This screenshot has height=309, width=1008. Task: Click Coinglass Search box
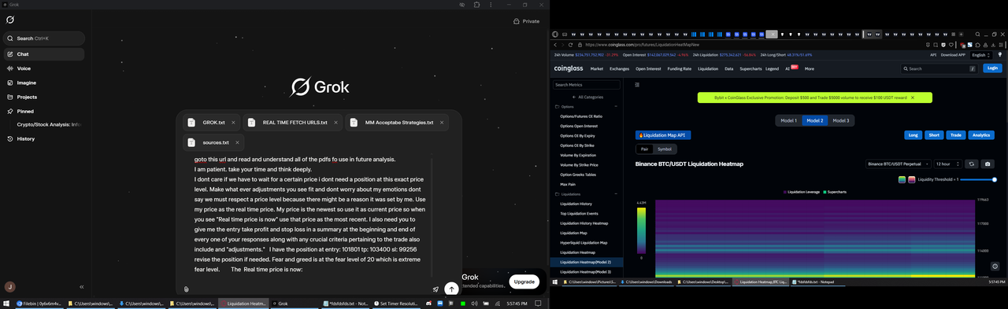tap(939, 68)
